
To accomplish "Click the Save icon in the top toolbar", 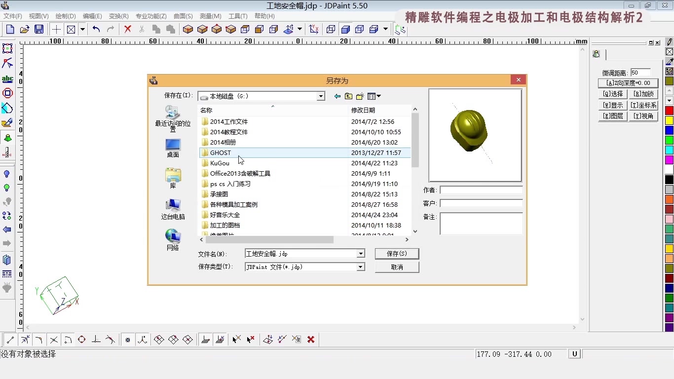I will tap(39, 29).
